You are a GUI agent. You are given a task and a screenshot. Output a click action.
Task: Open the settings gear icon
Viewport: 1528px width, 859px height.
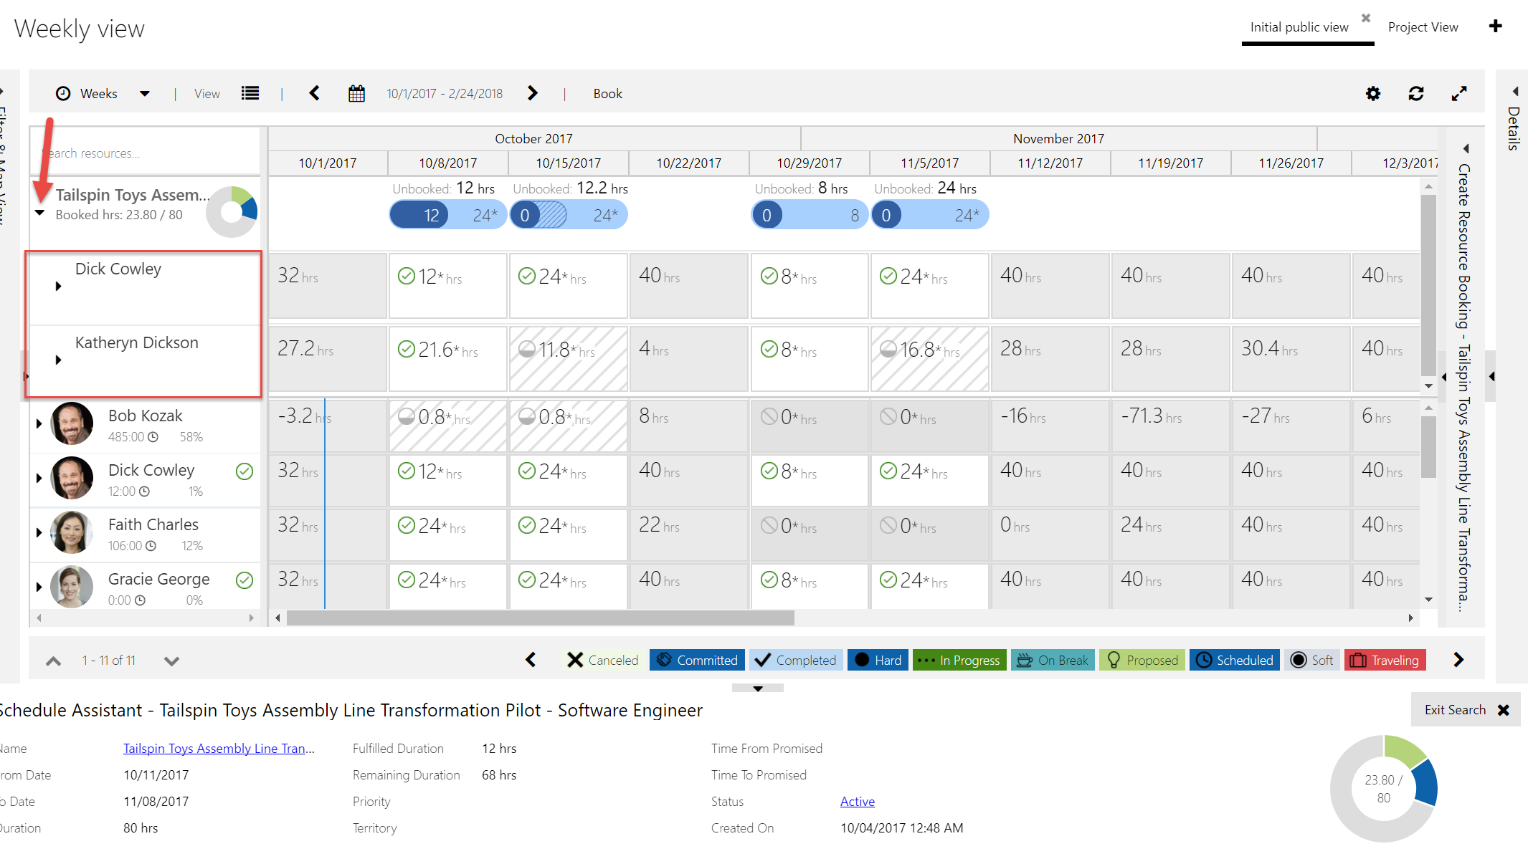pos(1372,94)
